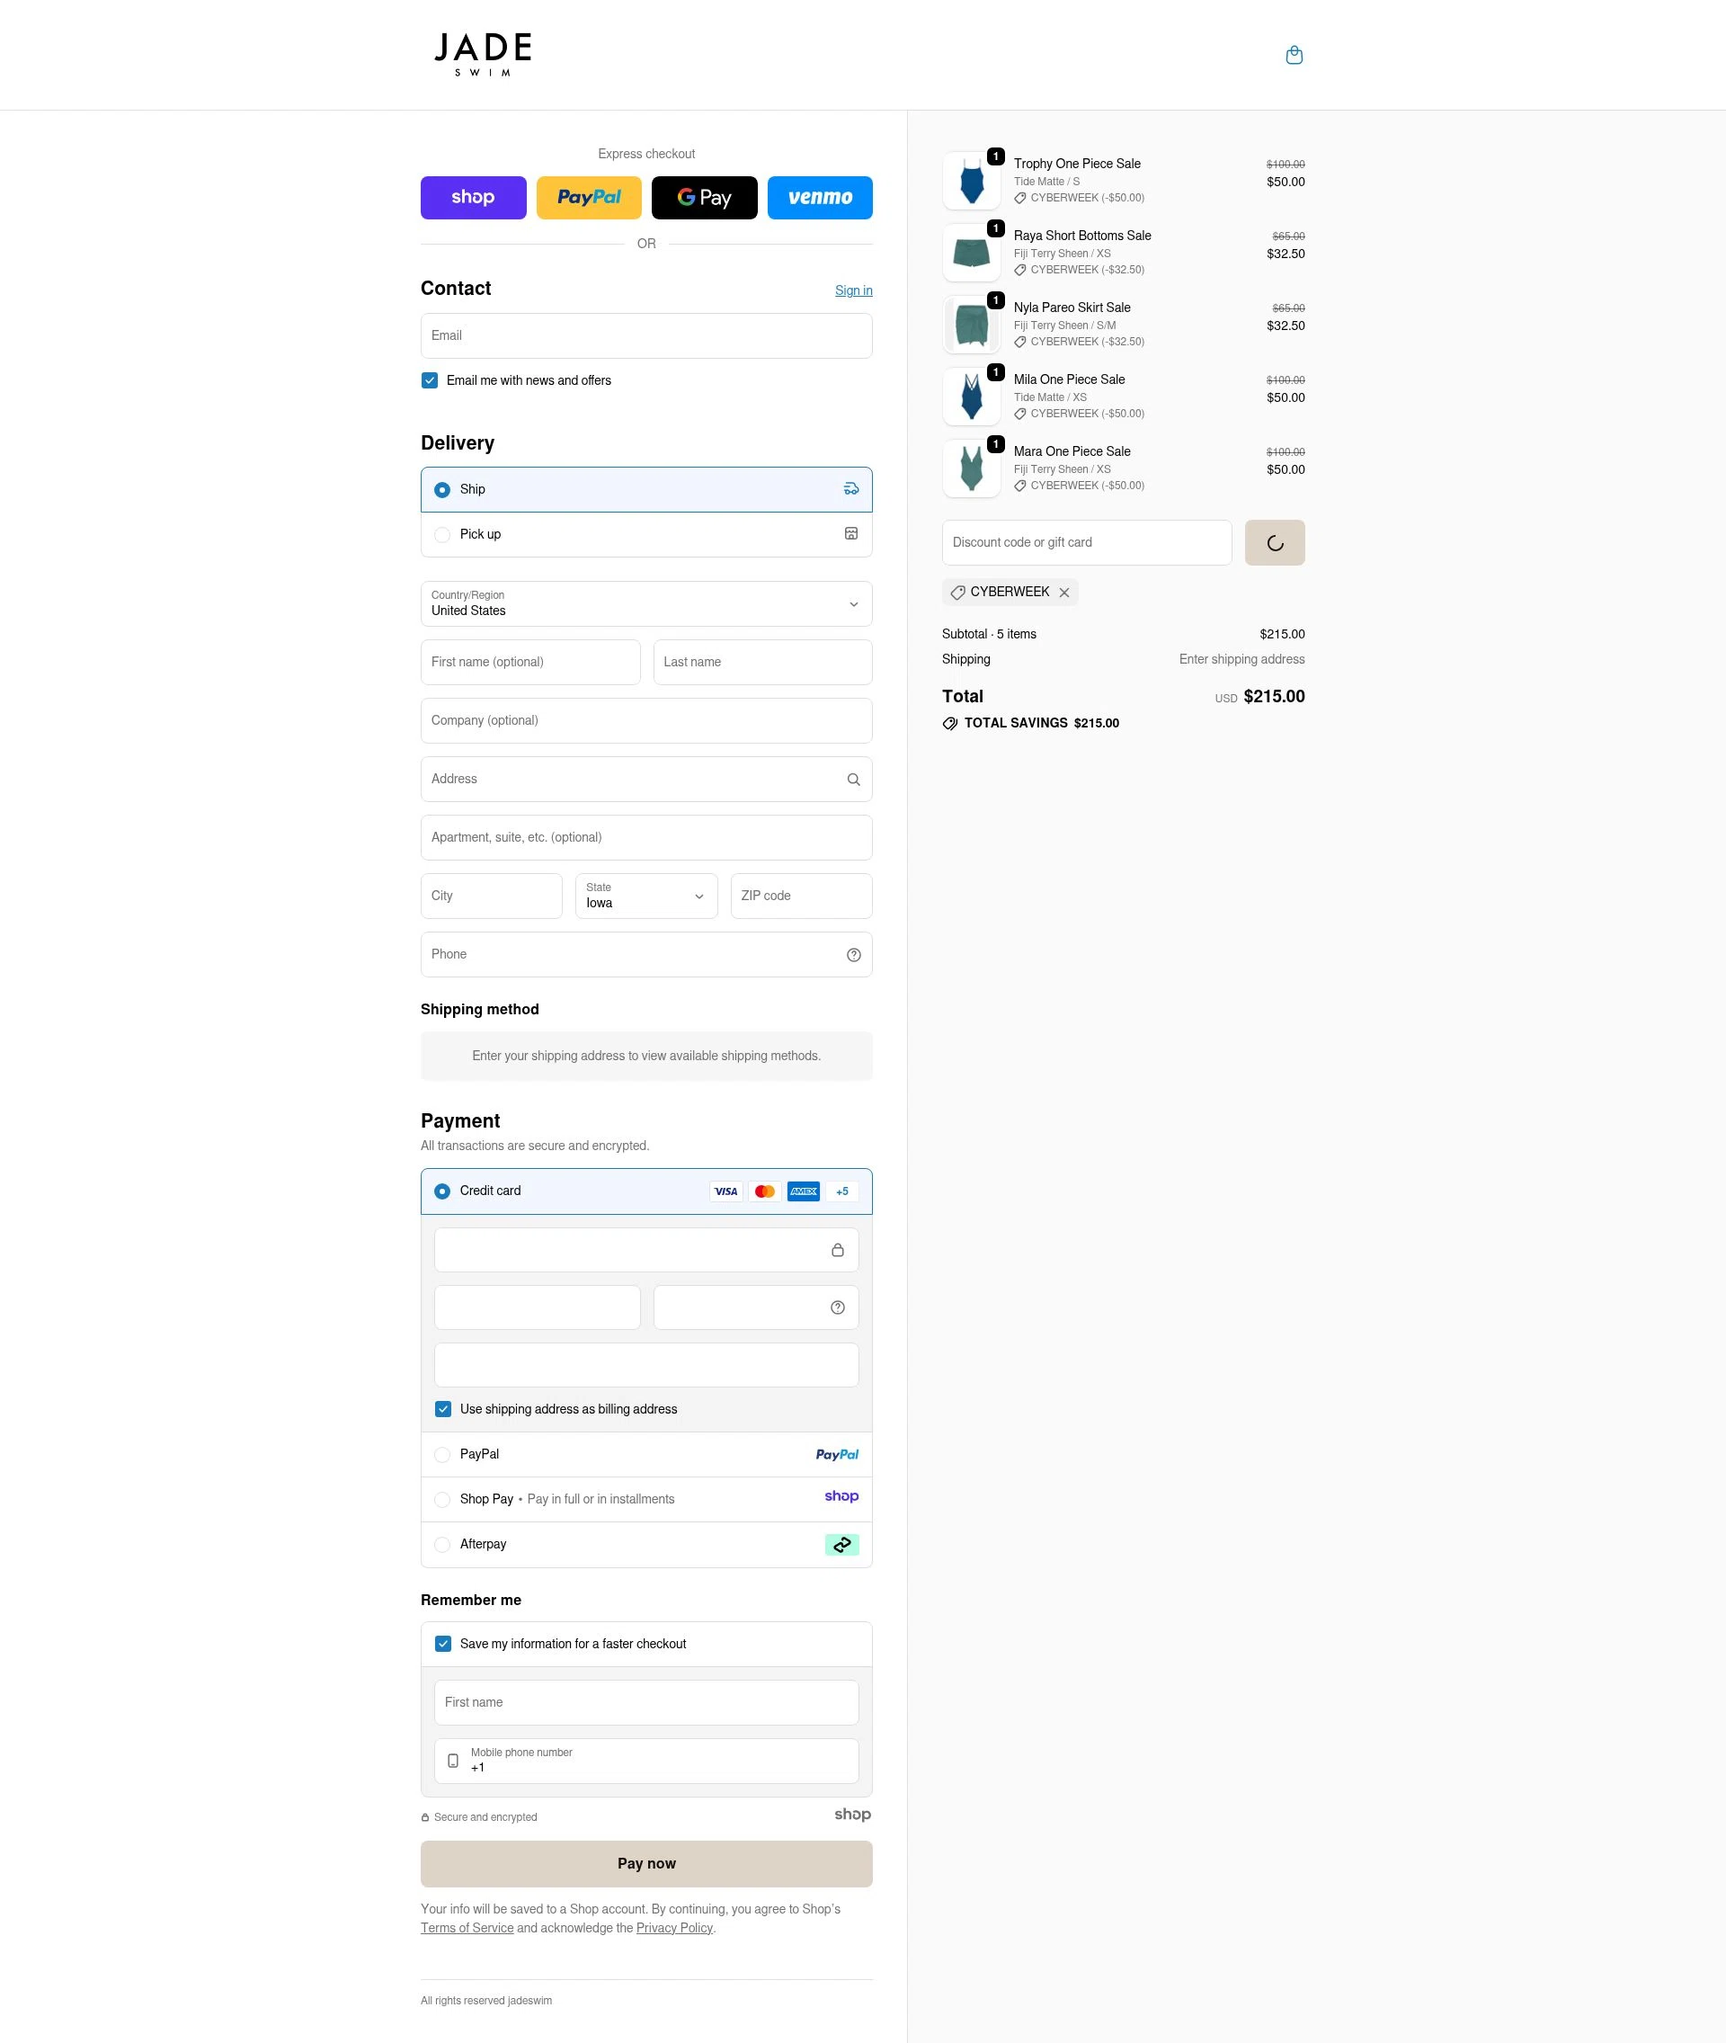Choose Google Pay express checkout
The height and width of the screenshot is (2043, 1726).
704,197
